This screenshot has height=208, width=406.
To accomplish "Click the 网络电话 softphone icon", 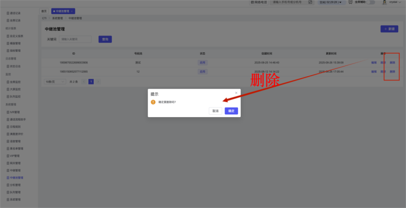I will point(253,2).
